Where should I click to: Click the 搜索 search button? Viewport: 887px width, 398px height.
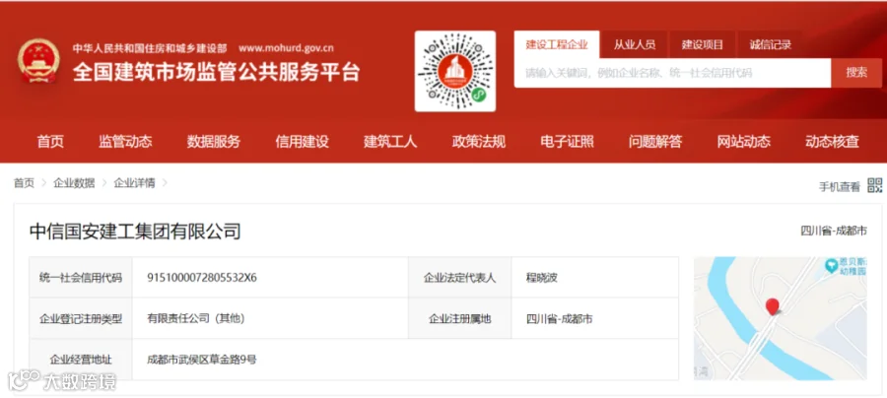click(x=856, y=73)
